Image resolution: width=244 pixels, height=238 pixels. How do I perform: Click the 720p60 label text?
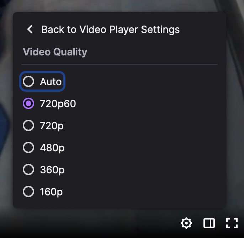(58, 104)
